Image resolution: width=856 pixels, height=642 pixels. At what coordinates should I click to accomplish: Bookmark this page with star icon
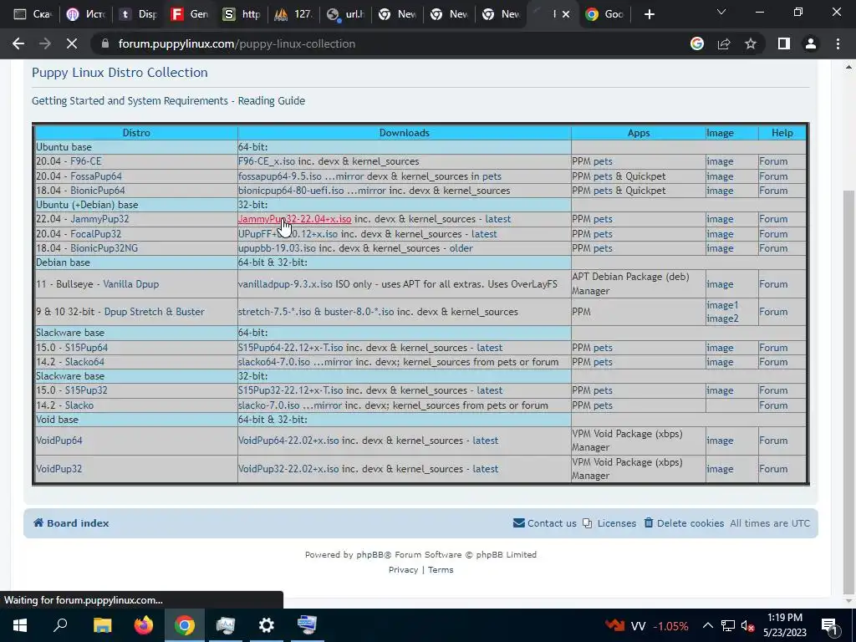[751, 43]
